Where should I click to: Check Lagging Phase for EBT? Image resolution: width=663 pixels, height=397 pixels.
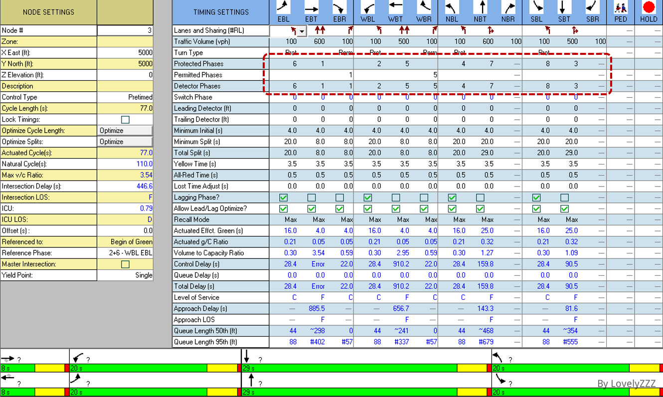(x=312, y=198)
